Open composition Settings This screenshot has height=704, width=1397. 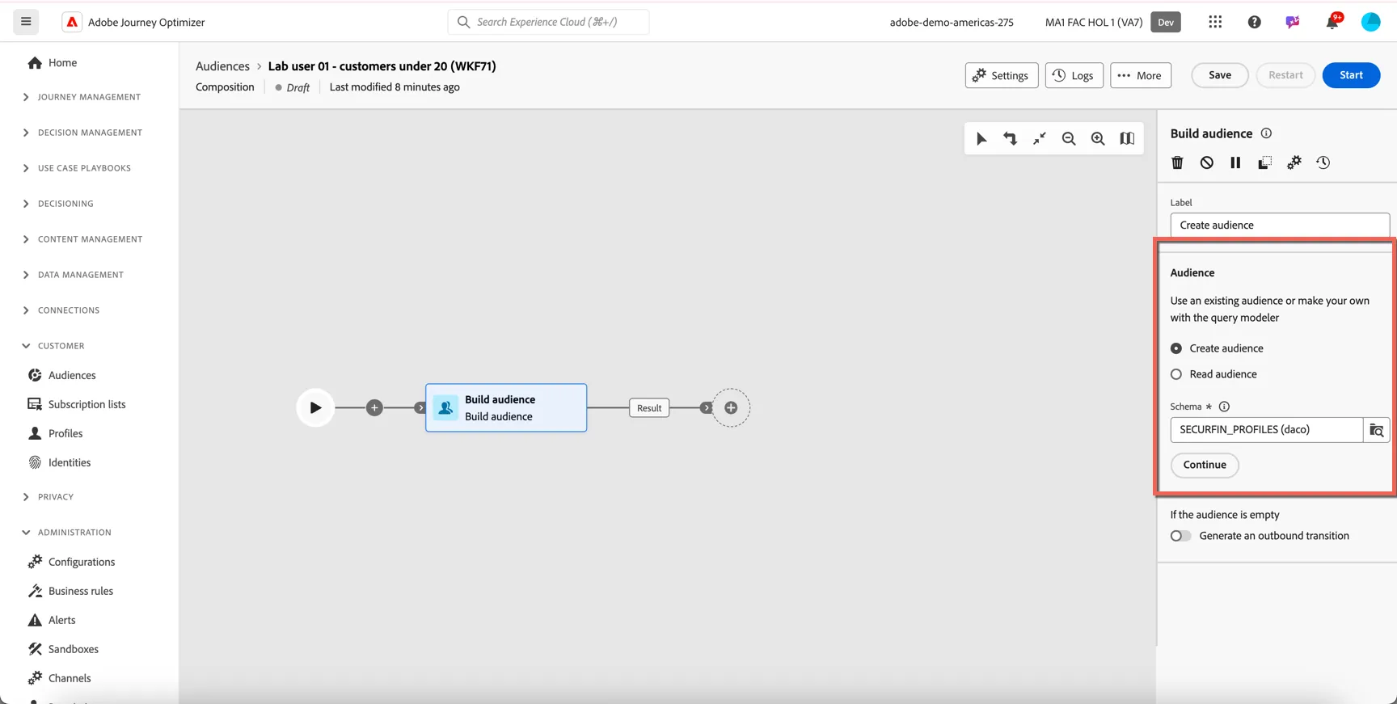[x=1001, y=75]
